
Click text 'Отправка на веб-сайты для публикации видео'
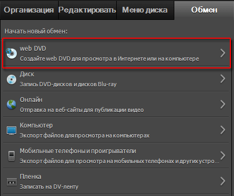point(82,110)
